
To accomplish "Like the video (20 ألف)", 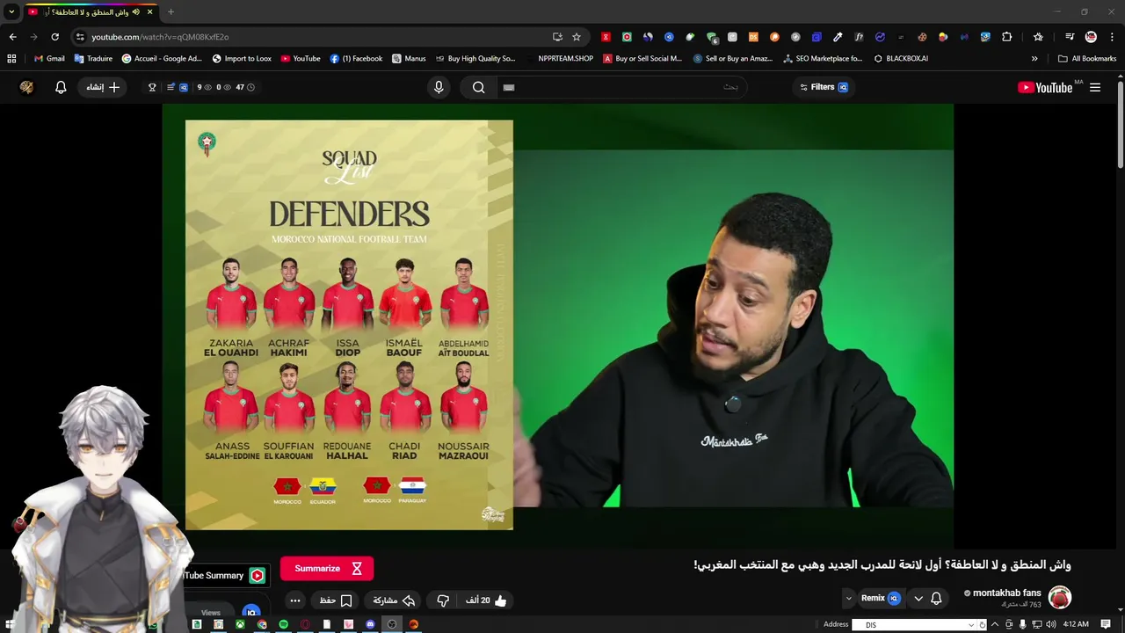I will 486,600.
